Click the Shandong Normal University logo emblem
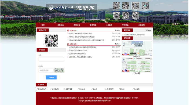The width and height of the screenshot is (189, 105). (x=51, y=8)
